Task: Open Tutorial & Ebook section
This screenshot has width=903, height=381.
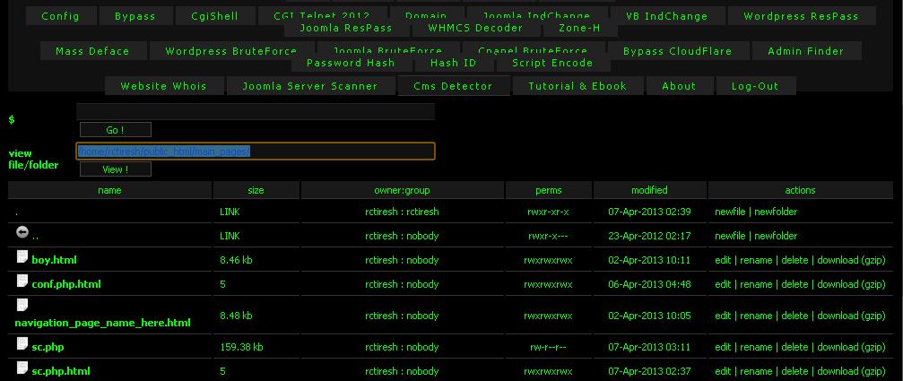Action: (x=577, y=86)
